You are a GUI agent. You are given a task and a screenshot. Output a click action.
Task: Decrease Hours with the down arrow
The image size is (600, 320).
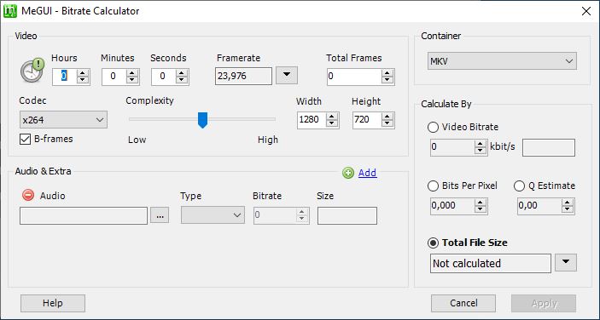pyautogui.click(x=83, y=80)
